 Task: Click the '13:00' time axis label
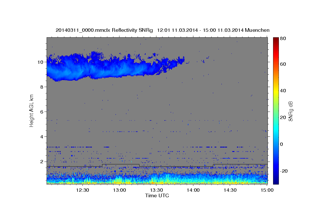pyautogui.click(x=119, y=190)
